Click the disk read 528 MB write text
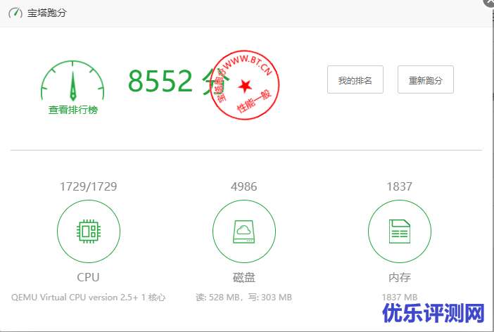494x332 pixels. (x=243, y=298)
